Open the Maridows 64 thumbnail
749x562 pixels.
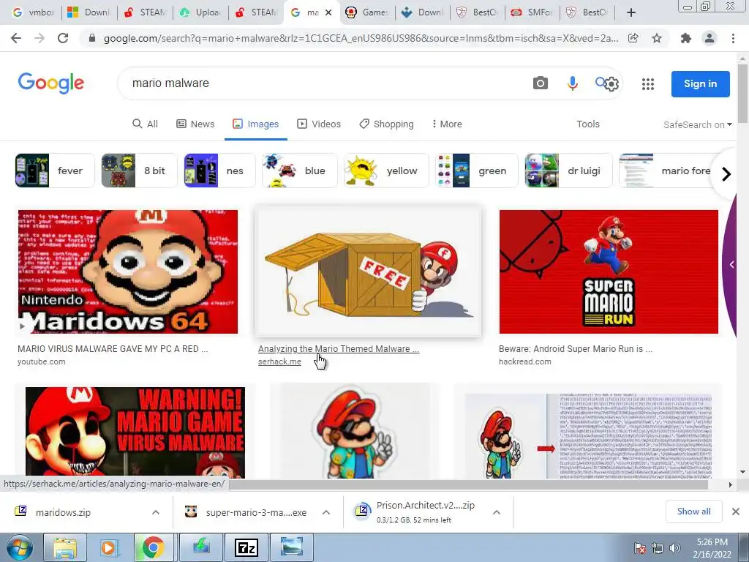pos(127,271)
